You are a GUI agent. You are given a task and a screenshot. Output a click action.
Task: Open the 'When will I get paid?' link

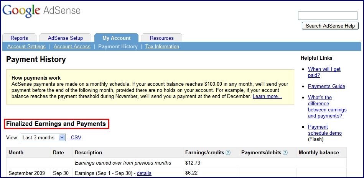(x=324, y=72)
